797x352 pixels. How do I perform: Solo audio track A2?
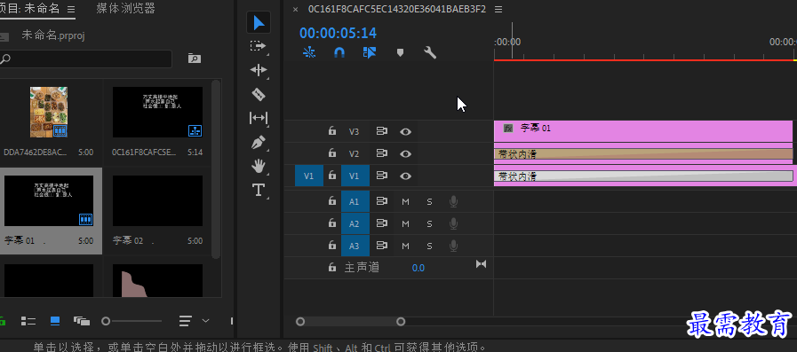tap(429, 223)
